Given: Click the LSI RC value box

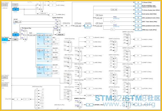Looking at the screenshot, I should [16, 9].
